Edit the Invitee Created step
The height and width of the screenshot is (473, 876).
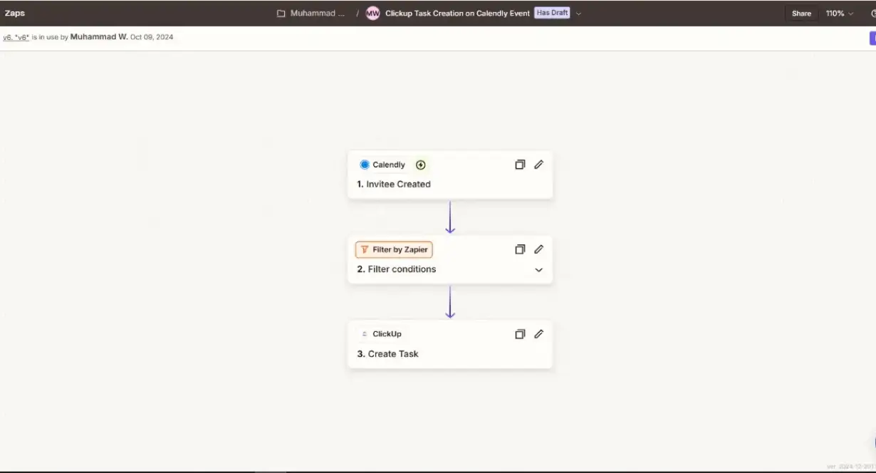(x=539, y=165)
